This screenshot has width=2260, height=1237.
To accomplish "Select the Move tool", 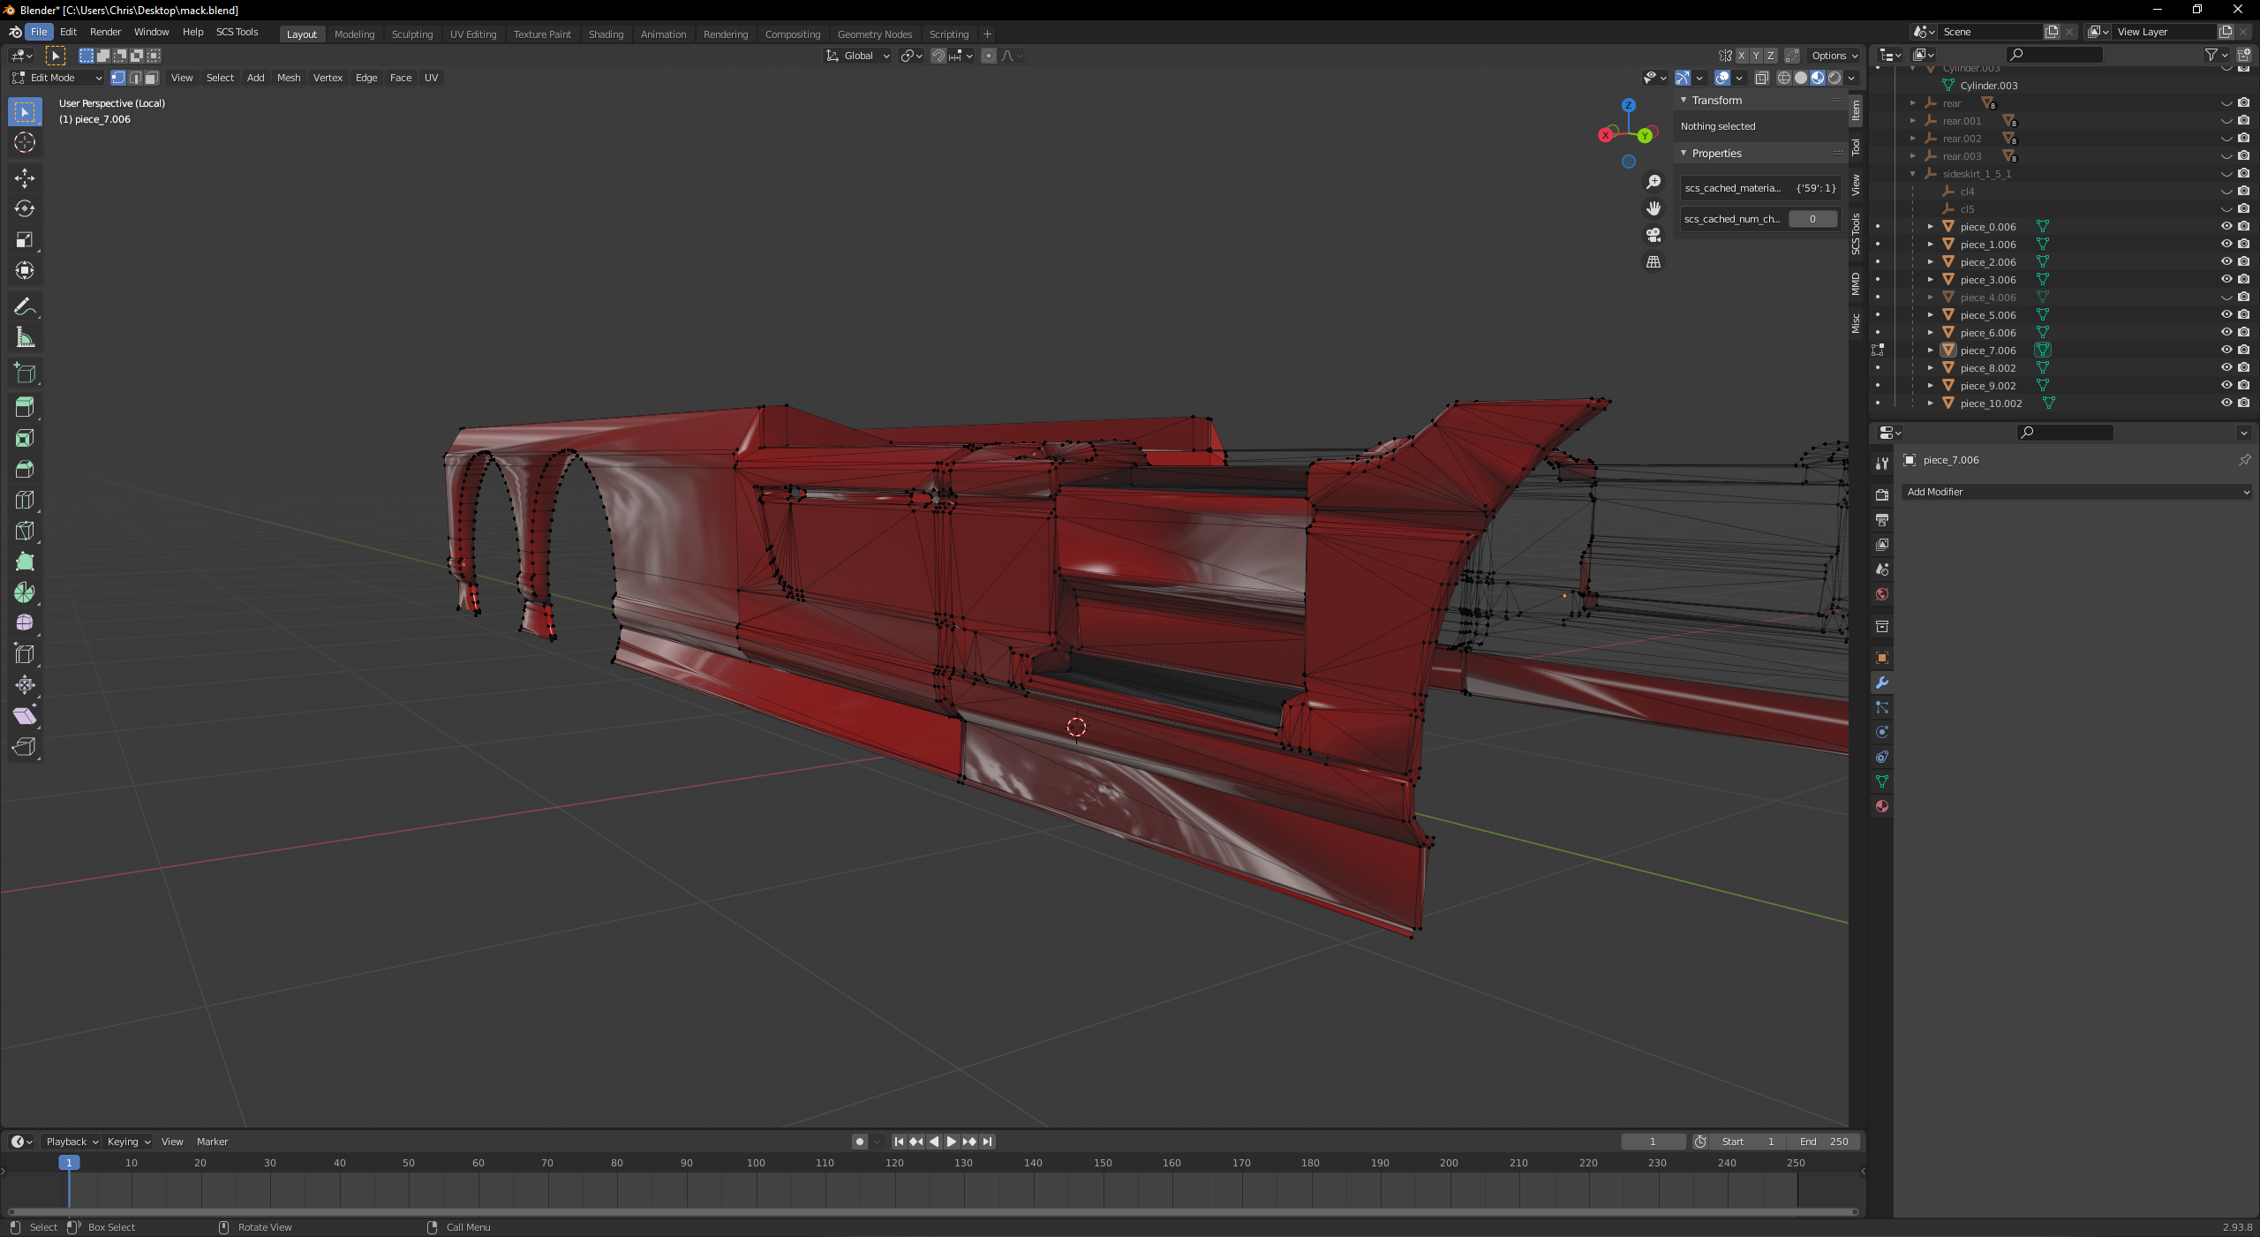I will pos(25,178).
